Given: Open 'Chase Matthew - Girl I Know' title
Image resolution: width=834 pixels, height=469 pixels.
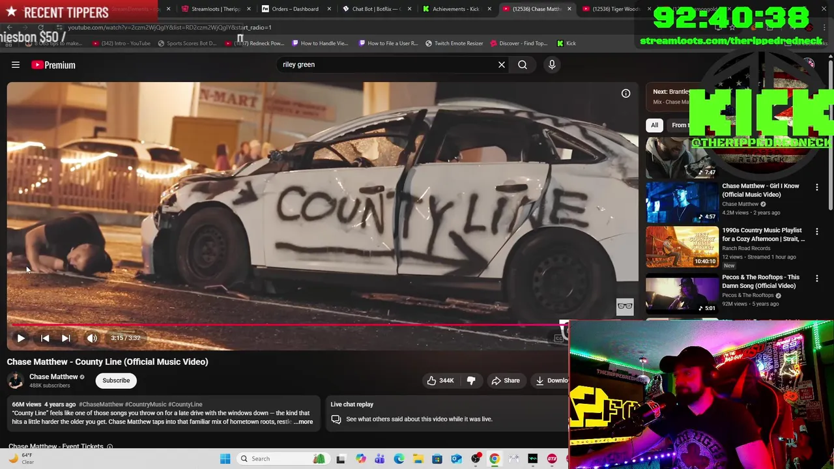Looking at the screenshot, I should pyautogui.click(x=760, y=190).
